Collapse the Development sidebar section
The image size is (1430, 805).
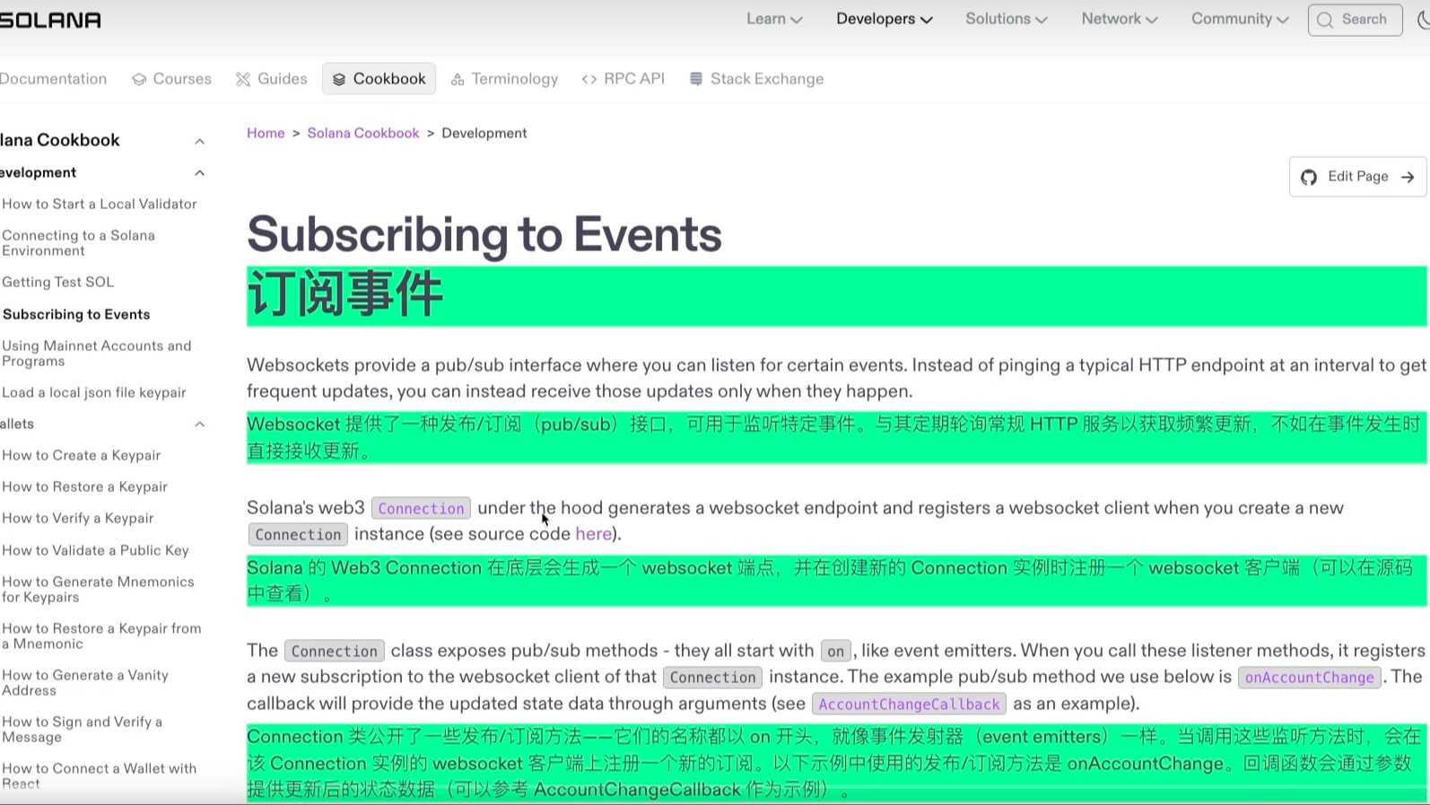(199, 172)
